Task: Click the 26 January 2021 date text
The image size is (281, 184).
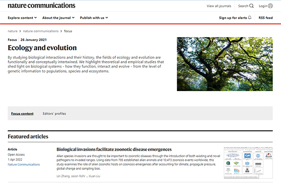Action: coord(34,40)
